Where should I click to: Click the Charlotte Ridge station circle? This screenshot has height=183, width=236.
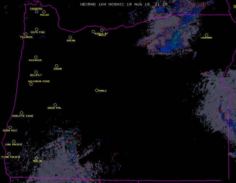tap(21, 113)
